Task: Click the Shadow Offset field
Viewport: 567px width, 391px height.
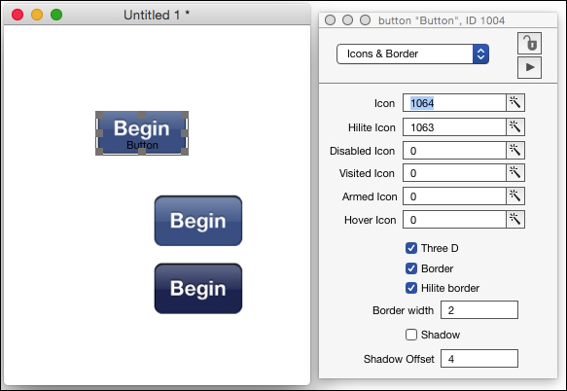Action: [x=479, y=359]
